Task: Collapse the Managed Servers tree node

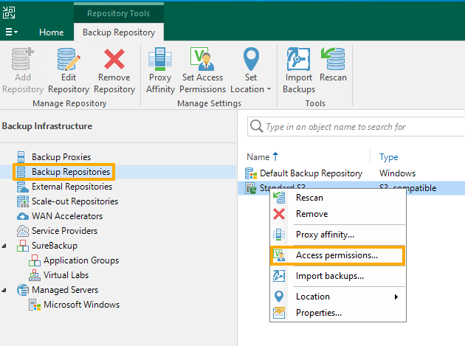Action: pos(4,290)
